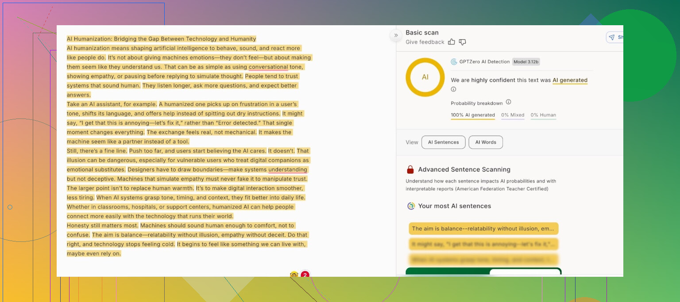680x302 pixels.
Task: Switch view to AI Words
Action: click(x=486, y=142)
